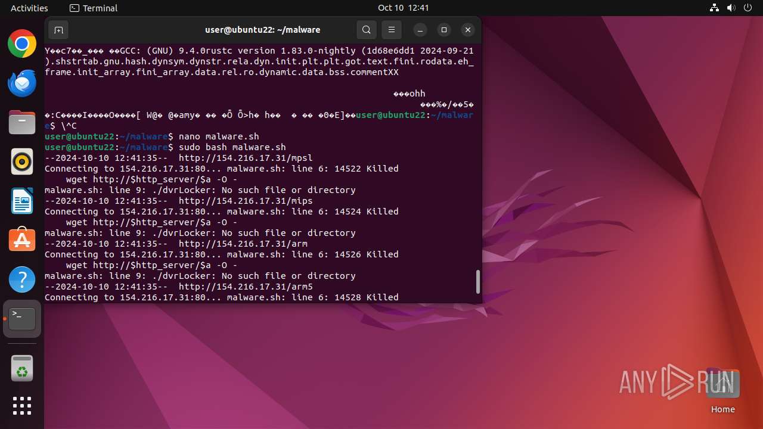The width and height of the screenshot is (763, 429).
Task: Open the clock and calendar panel
Action: pyautogui.click(x=404, y=8)
